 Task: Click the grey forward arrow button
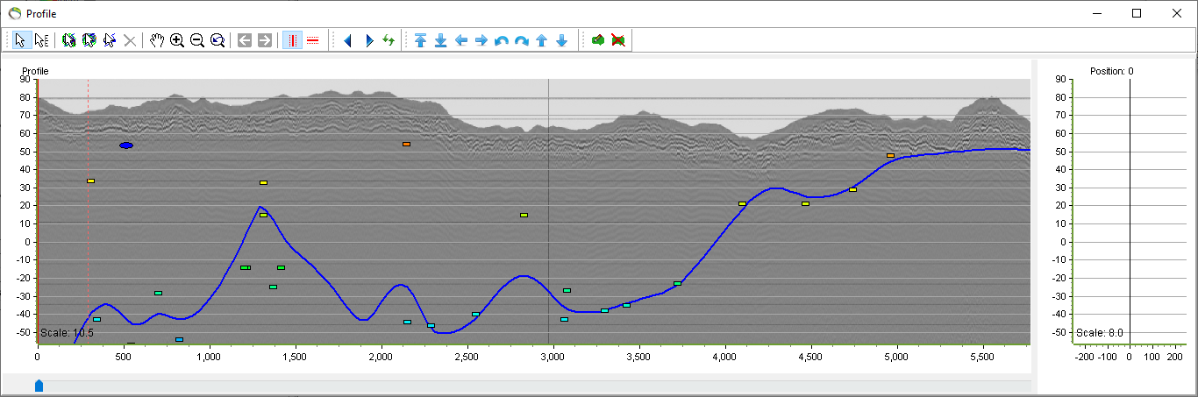pos(265,40)
